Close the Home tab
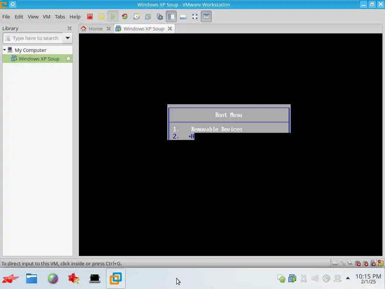 point(109,29)
